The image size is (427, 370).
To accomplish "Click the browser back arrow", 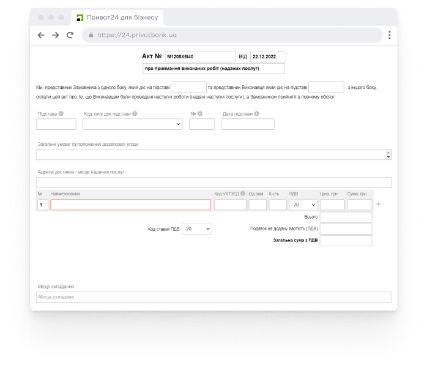I will point(41,35).
